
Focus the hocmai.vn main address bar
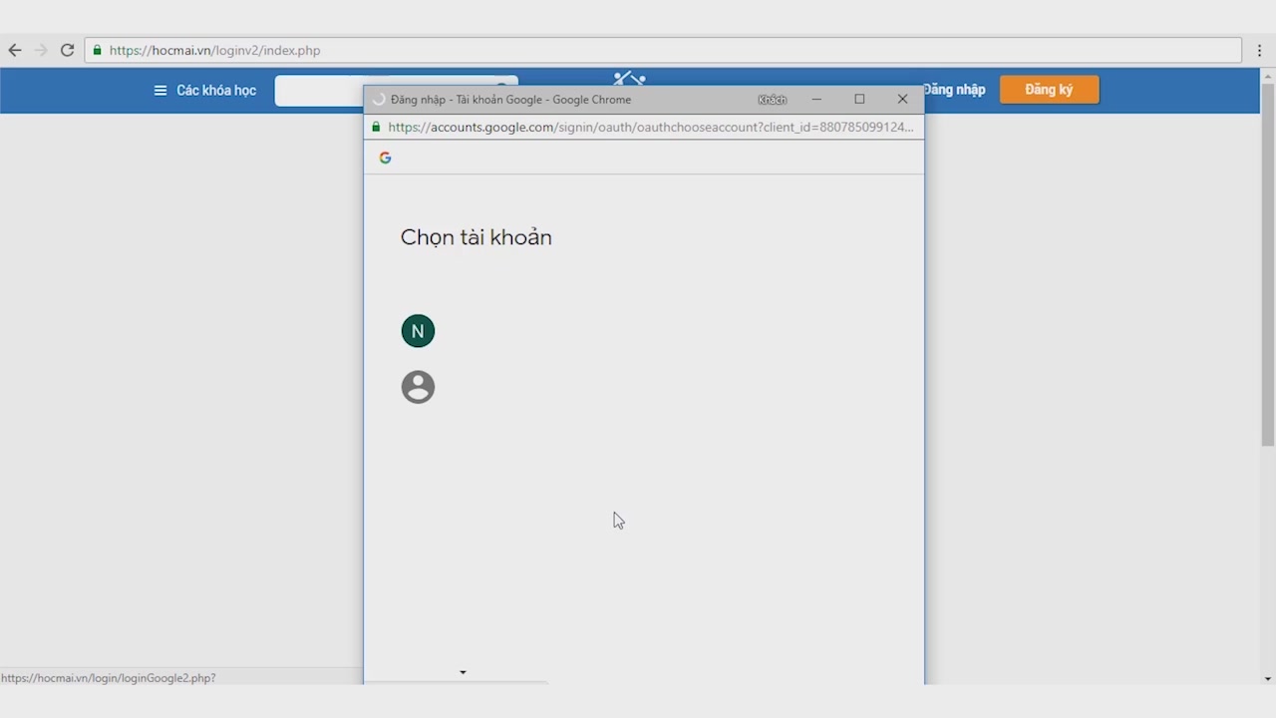coord(663,50)
